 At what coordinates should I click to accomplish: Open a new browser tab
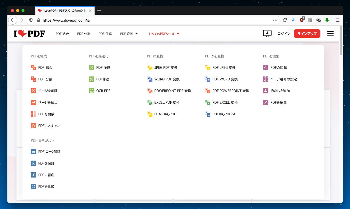pyautogui.click(x=99, y=11)
